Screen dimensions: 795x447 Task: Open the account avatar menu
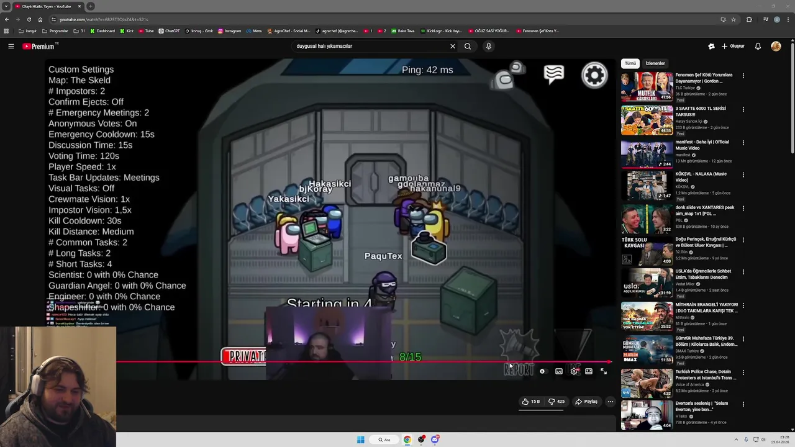point(776,46)
